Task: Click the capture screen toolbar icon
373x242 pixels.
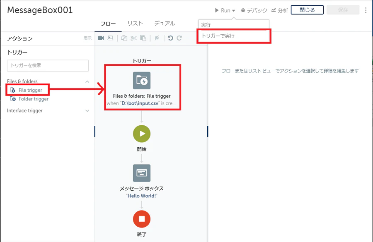Action: [x=110, y=38]
